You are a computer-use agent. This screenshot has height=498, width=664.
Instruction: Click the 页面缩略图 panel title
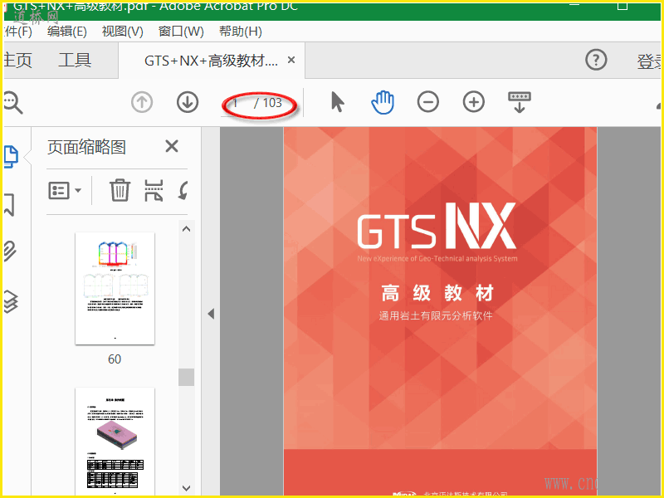point(86,148)
